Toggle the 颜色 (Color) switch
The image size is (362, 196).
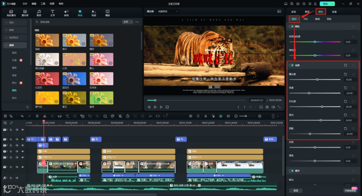click(291, 26)
